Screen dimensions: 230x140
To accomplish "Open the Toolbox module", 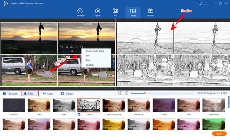I will tap(151, 13).
